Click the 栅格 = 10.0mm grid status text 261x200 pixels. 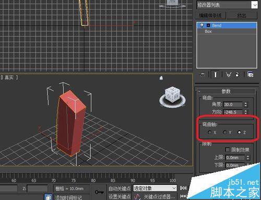click(x=69, y=189)
